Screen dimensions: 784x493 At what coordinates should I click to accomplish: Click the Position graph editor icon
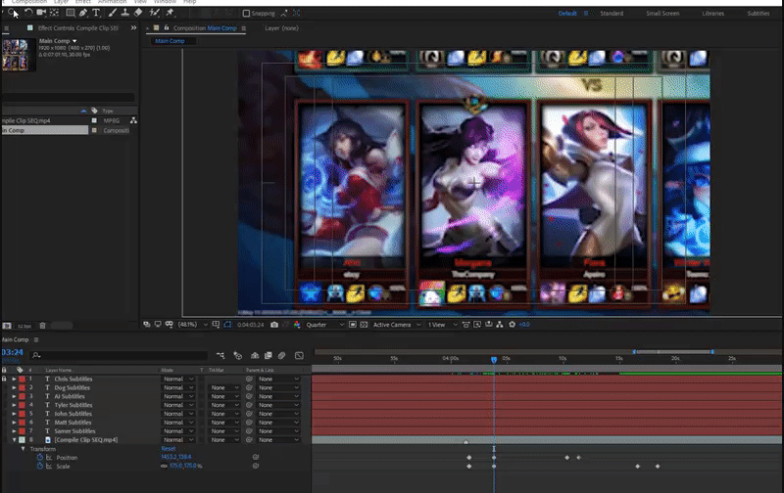pos(49,457)
